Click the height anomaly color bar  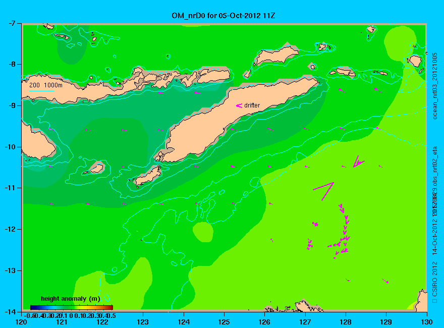click(x=72, y=307)
